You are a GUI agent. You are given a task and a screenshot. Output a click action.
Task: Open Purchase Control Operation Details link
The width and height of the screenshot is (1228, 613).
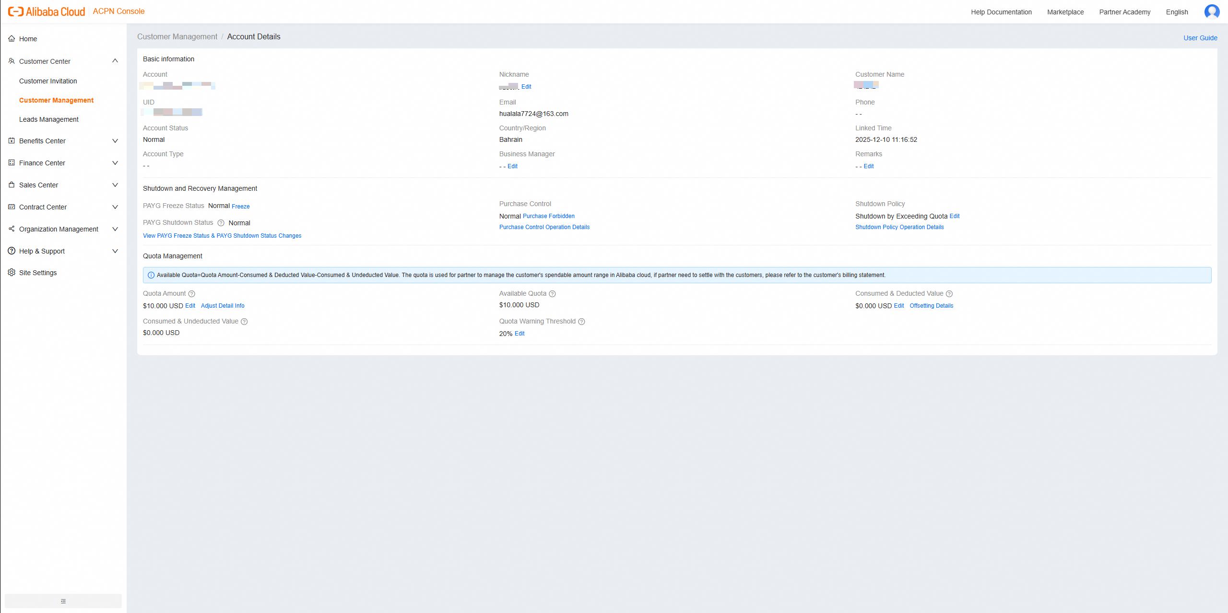click(544, 227)
